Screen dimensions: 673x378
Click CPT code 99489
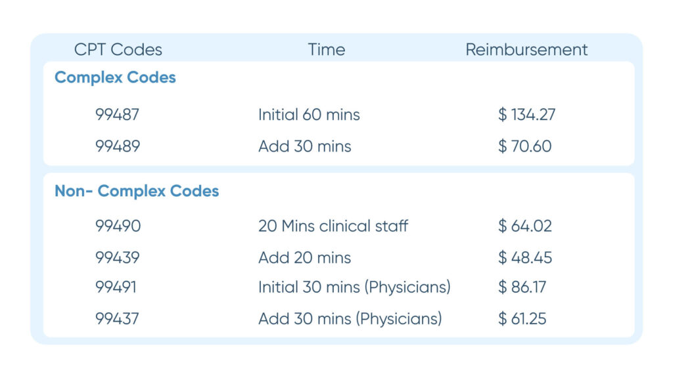pos(118,146)
